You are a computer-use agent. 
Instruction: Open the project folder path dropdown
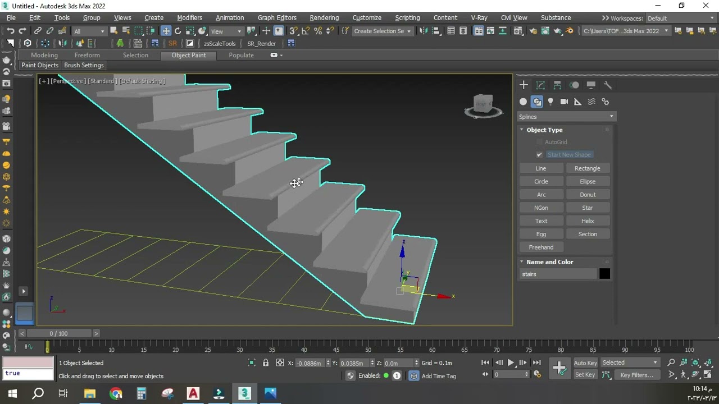click(x=626, y=31)
